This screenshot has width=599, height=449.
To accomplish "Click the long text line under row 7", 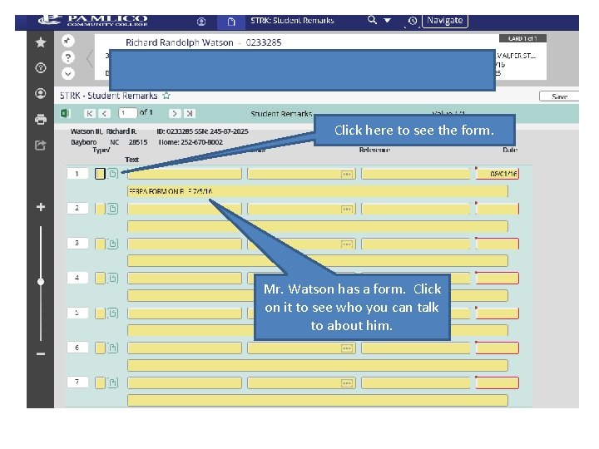I will click(318, 400).
